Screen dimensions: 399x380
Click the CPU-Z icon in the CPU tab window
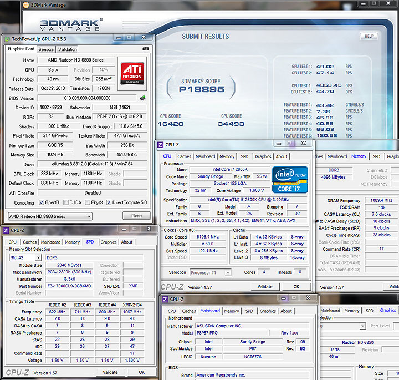point(161,145)
